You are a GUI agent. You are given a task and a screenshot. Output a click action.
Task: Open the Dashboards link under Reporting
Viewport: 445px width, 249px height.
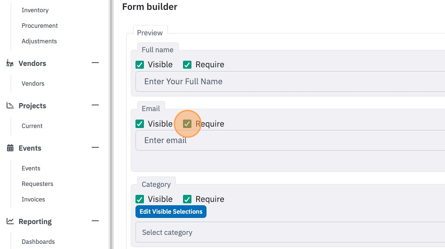tap(38, 241)
